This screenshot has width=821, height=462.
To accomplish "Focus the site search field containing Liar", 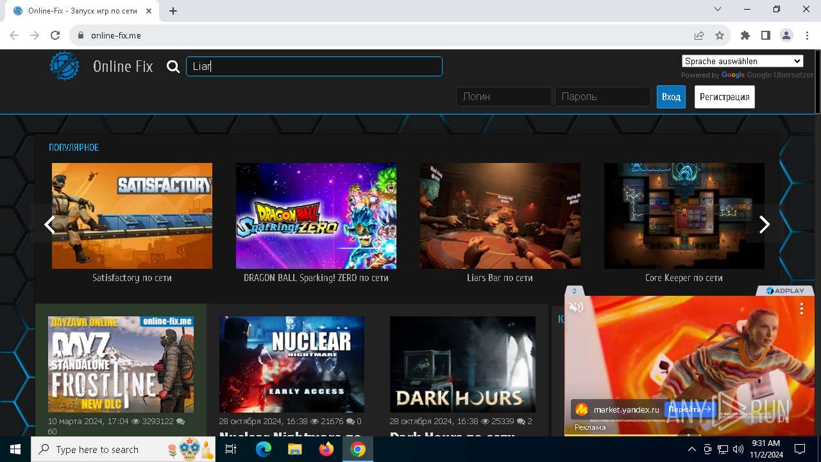I will (314, 66).
